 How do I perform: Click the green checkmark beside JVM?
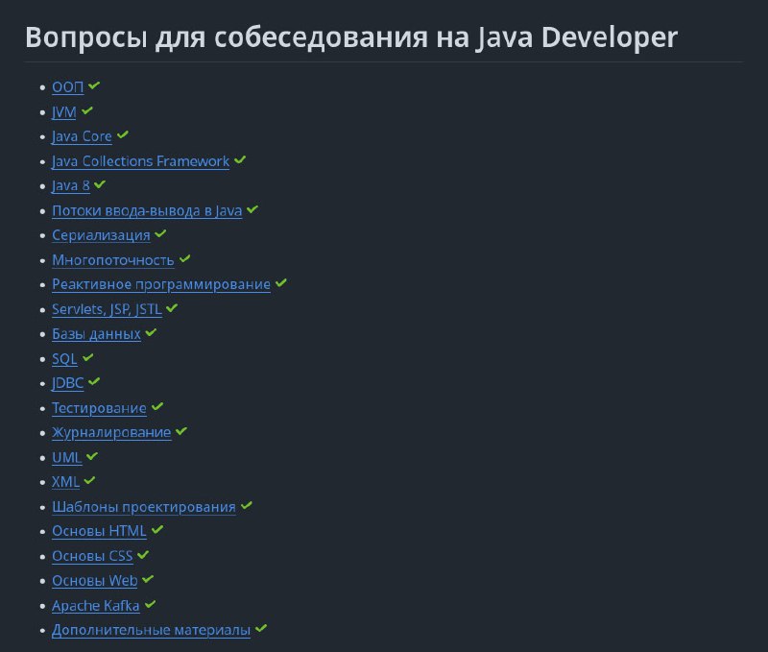pos(87,110)
